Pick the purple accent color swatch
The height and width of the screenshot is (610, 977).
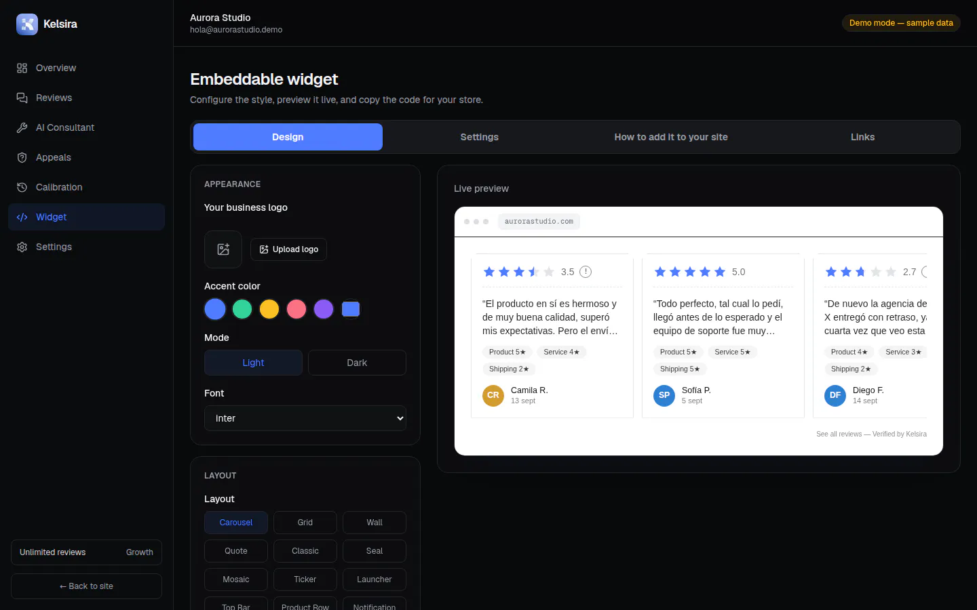(324, 309)
